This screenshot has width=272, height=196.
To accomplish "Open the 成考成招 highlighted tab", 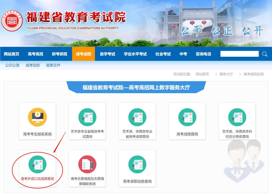I will [x=83, y=54].
